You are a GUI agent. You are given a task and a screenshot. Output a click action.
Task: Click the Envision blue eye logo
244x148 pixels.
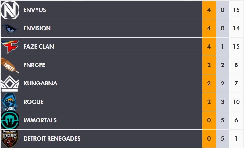9,29
